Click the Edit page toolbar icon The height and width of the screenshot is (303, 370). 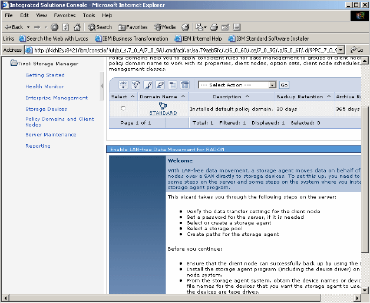click(225, 27)
